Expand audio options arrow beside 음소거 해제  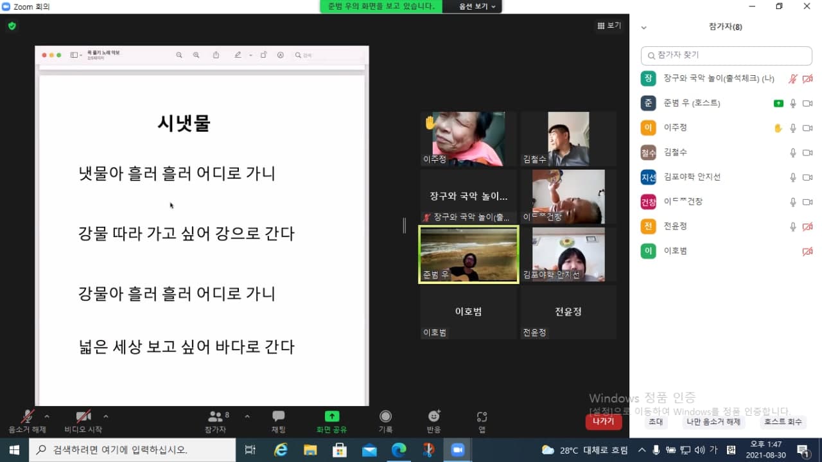pos(47,416)
